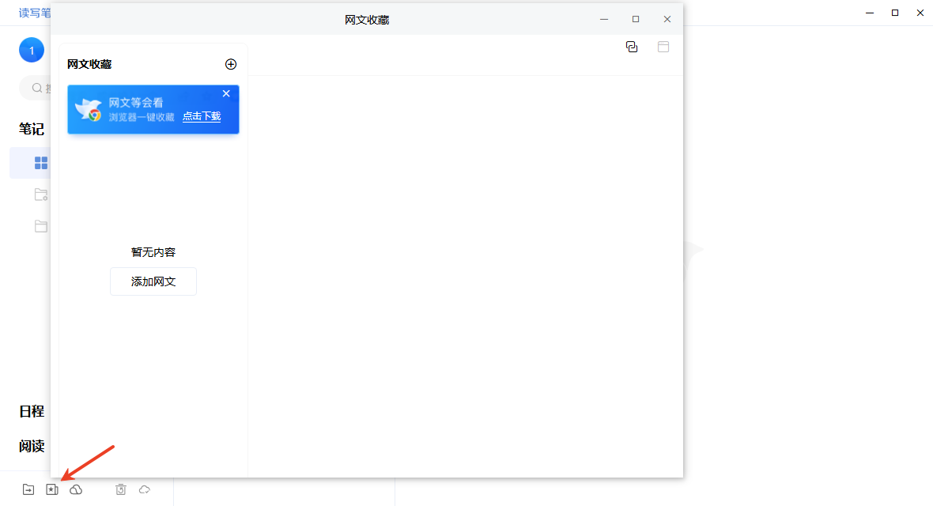Maximize the main 读写笔记 window
The height and width of the screenshot is (506, 933).
pyautogui.click(x=895, y=13)
